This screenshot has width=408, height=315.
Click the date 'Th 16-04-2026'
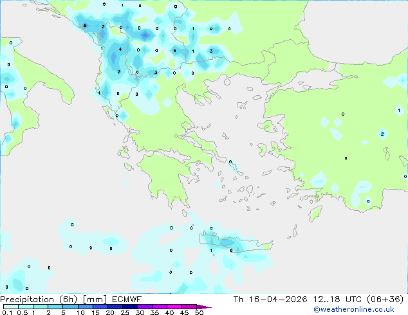coord(270,300)
